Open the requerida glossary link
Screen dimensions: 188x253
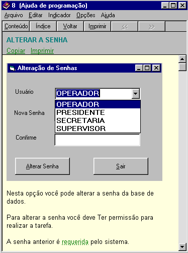(x=75, y=242)
